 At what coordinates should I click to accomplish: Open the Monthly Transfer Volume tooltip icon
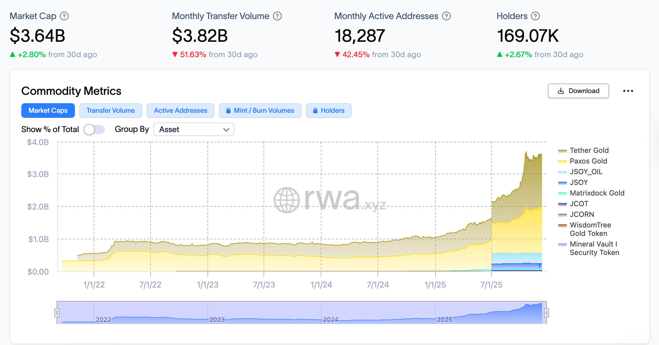(x=278, y=16)
